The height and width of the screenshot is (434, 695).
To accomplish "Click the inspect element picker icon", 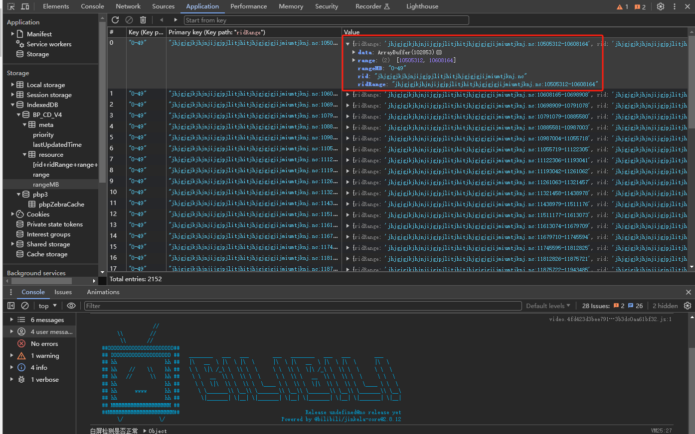I will (11, 6).
